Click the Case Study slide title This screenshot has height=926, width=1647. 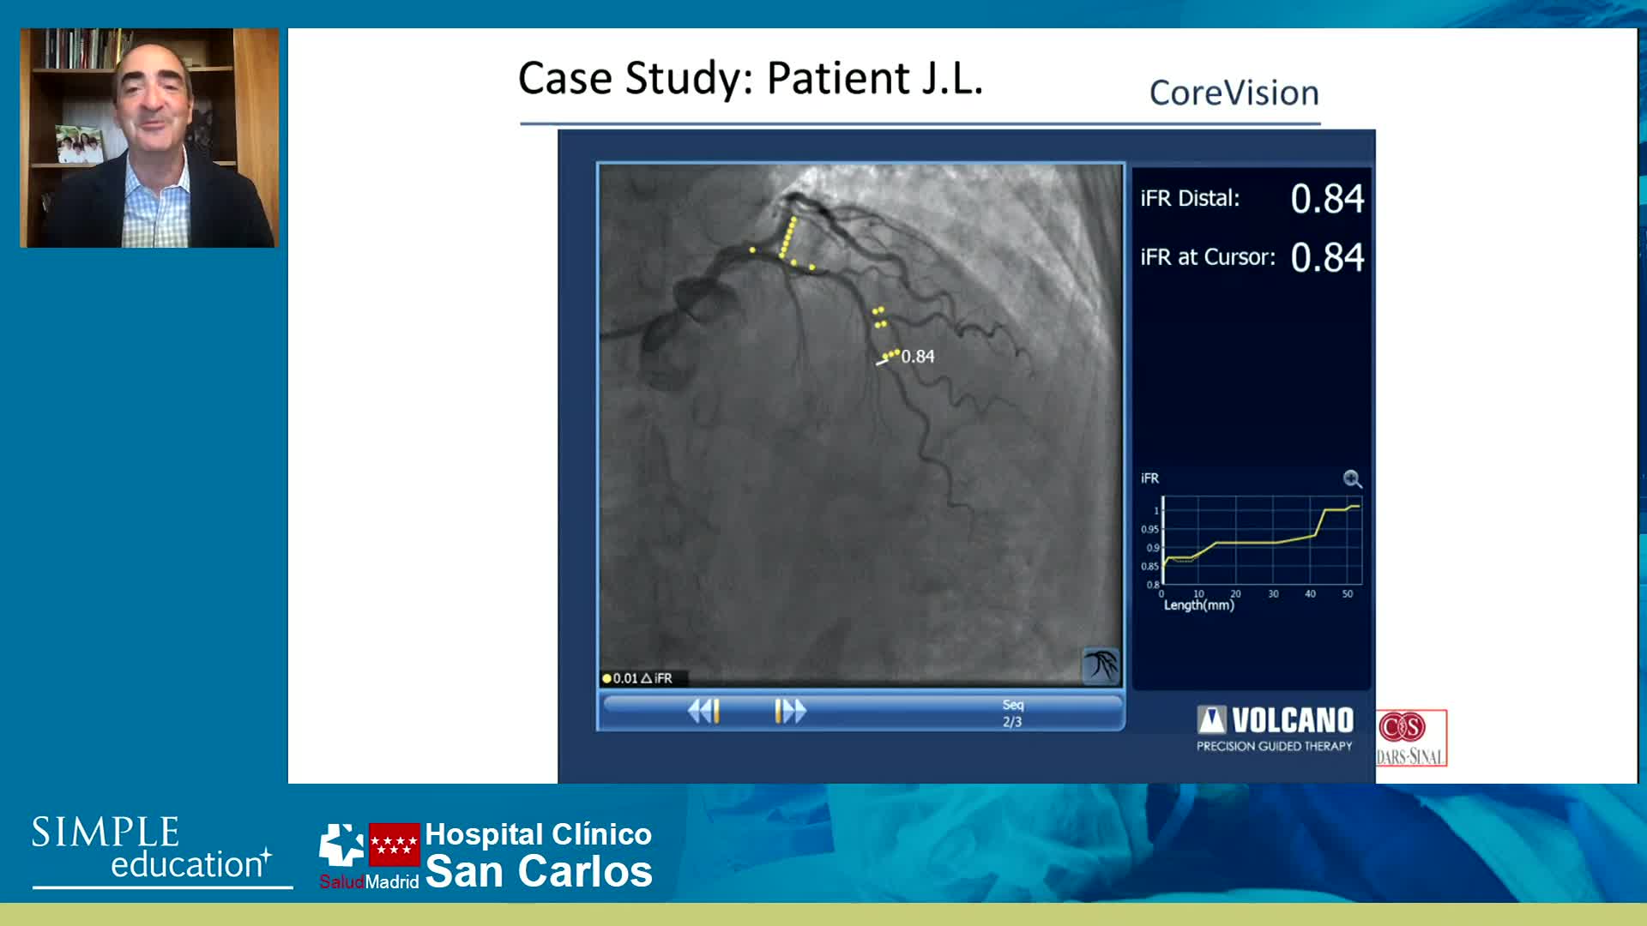(750, 78)
